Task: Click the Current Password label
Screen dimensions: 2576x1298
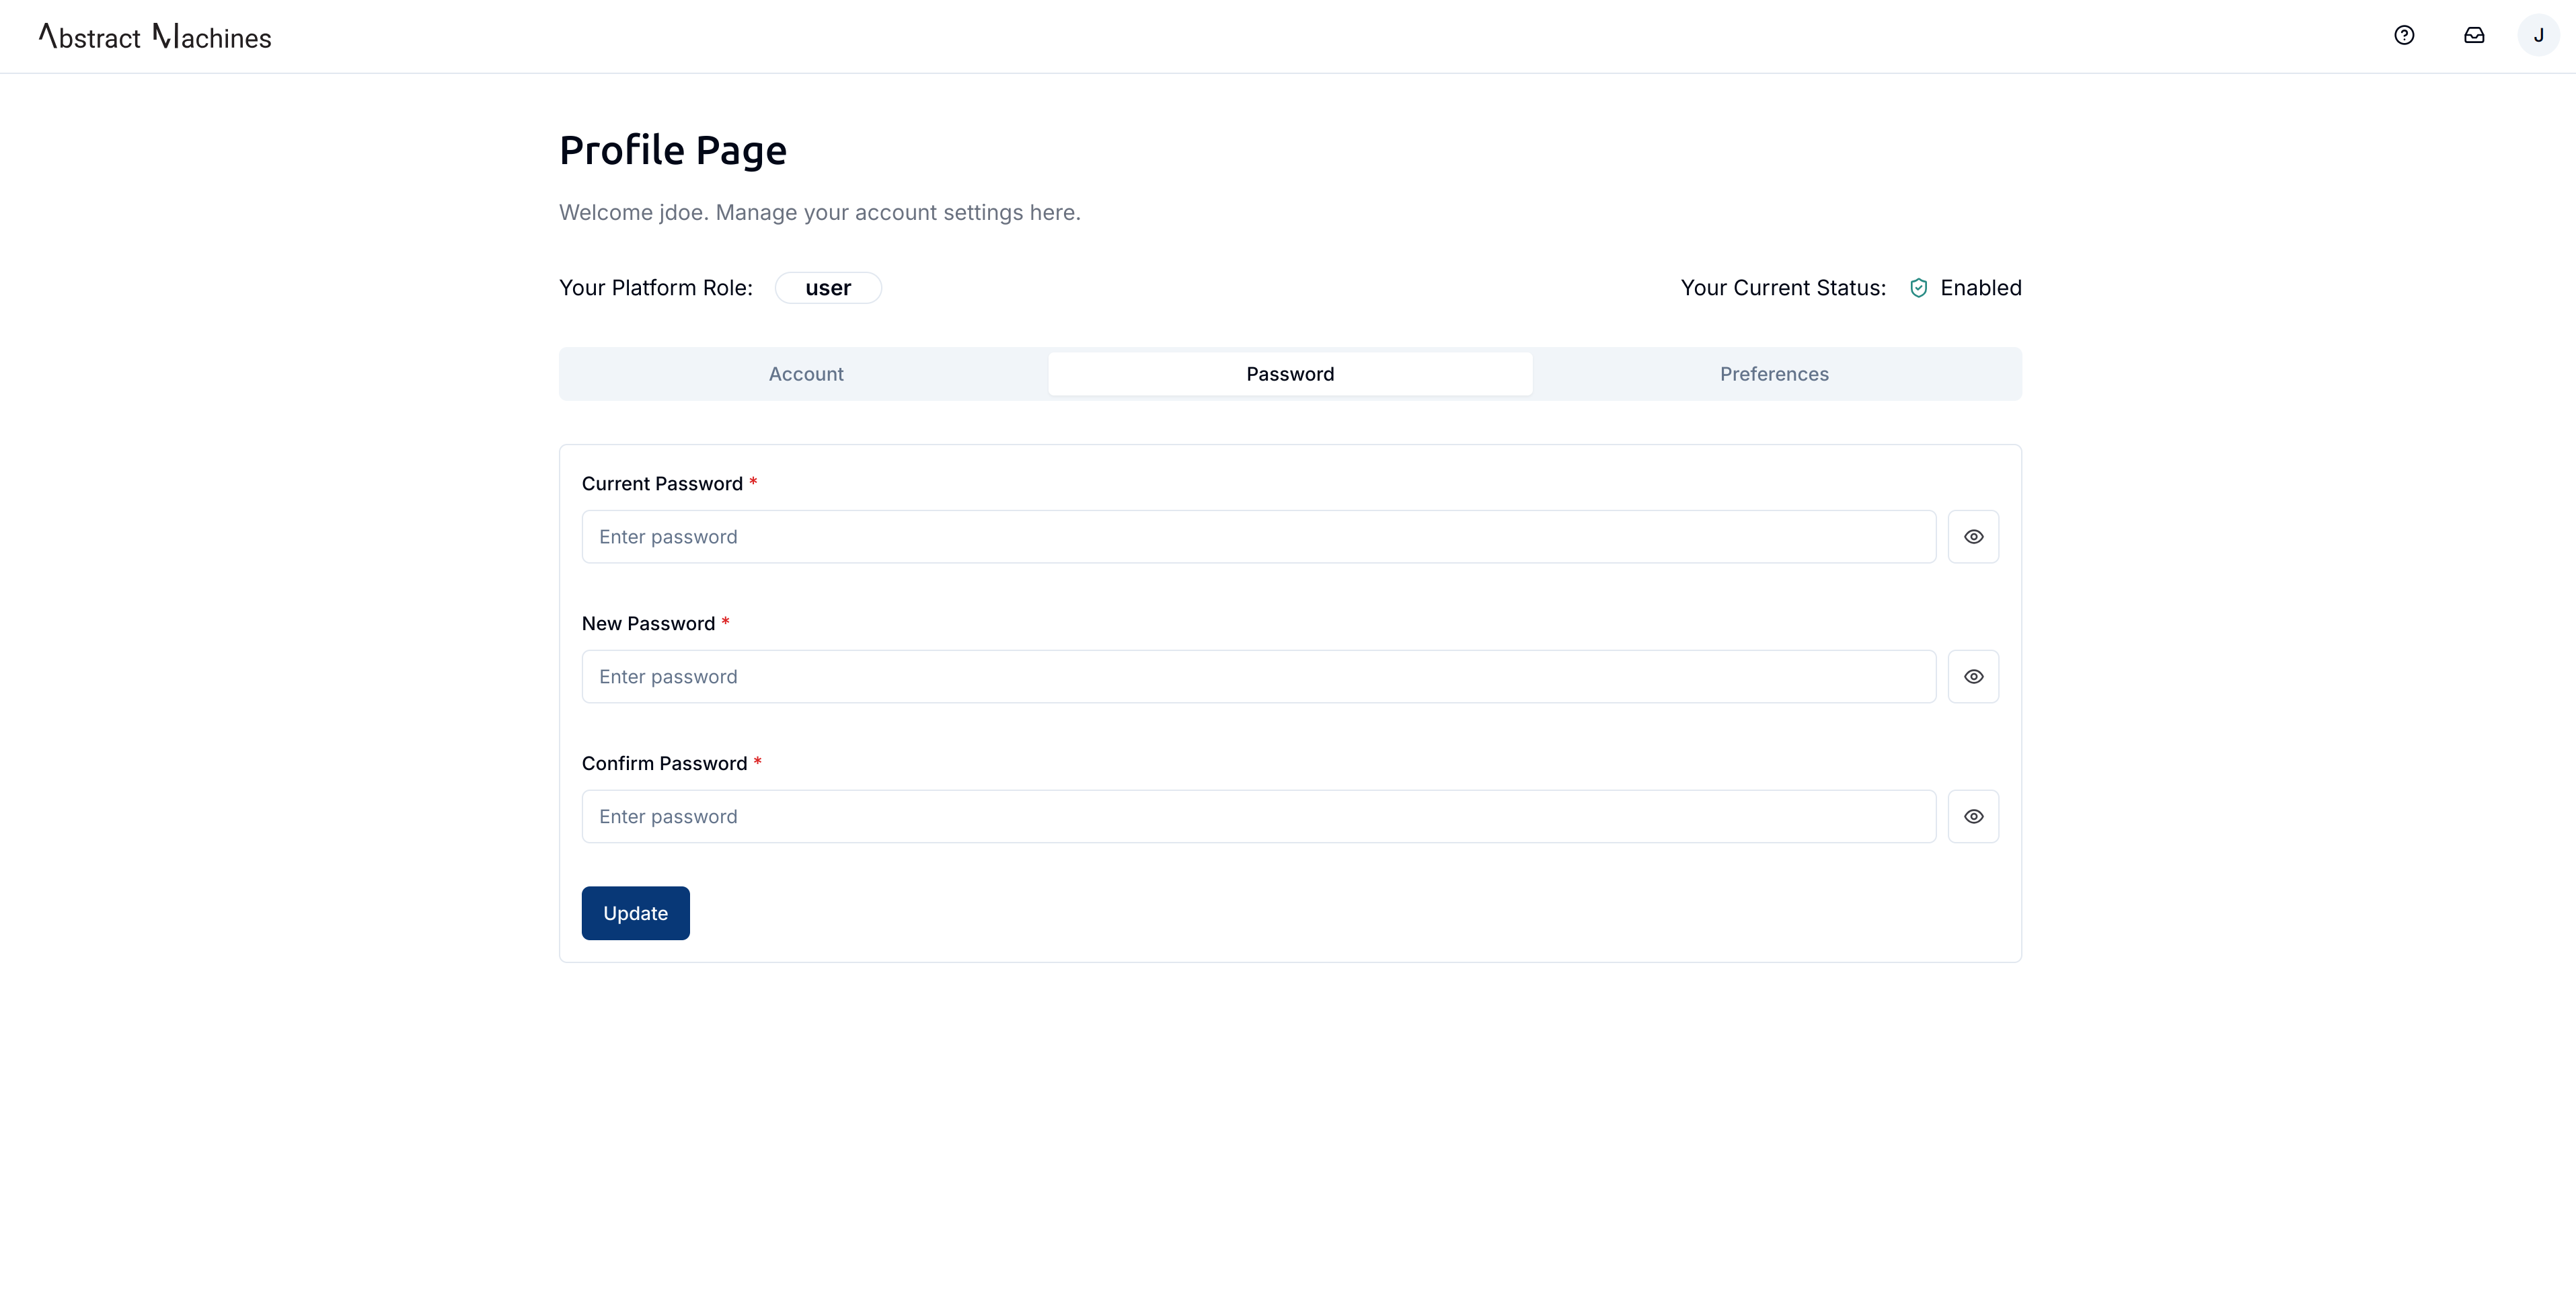Action: (662, 484)
